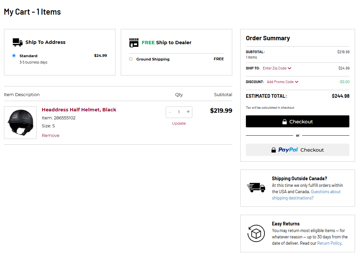
Task: Pay using the PayPal Checkout button
Action: click(297, 150)
